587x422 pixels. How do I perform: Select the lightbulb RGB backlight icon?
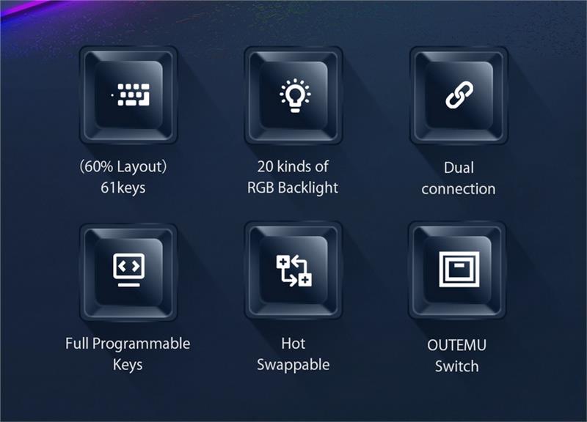tap(295, 95)
